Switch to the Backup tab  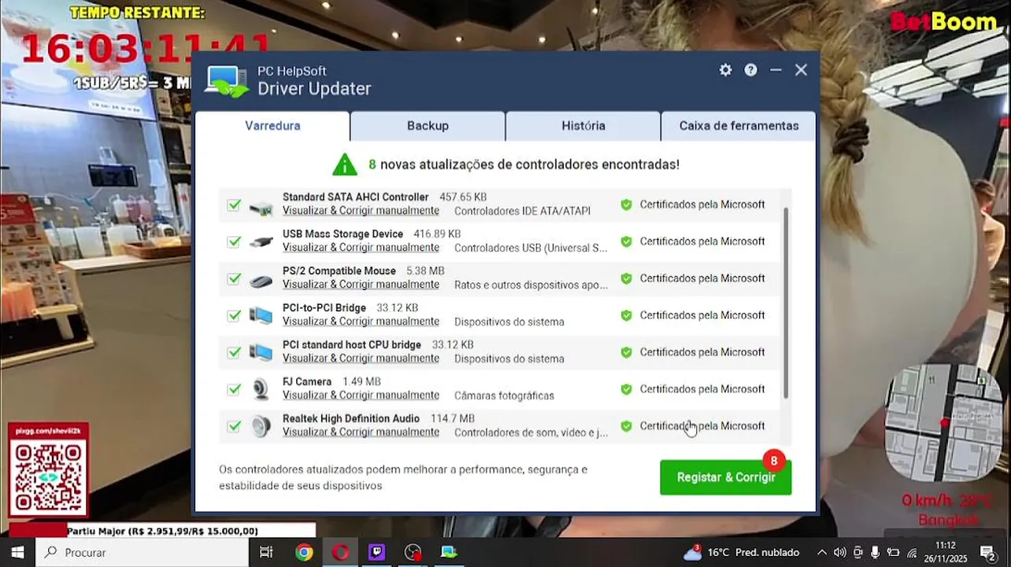(428, 126)
